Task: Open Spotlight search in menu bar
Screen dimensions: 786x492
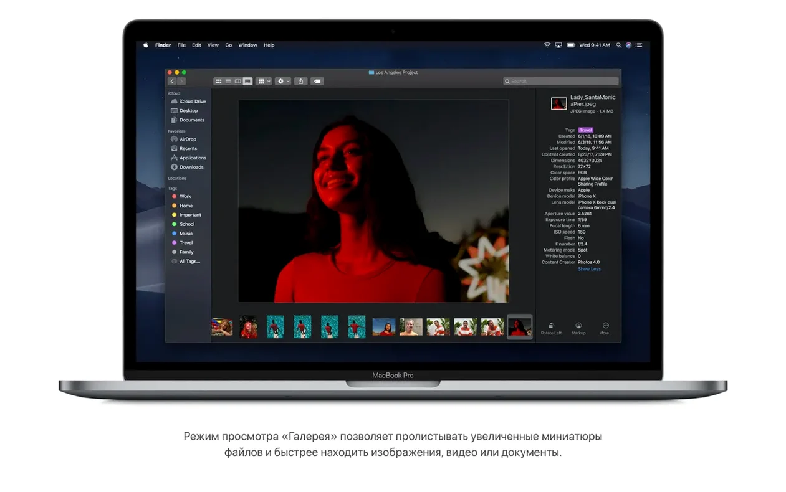Action: coord(618,45)
